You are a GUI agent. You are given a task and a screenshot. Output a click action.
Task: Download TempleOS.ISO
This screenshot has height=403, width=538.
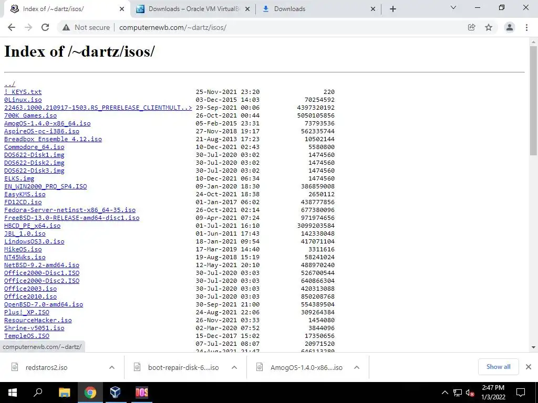tap(27, 336)
